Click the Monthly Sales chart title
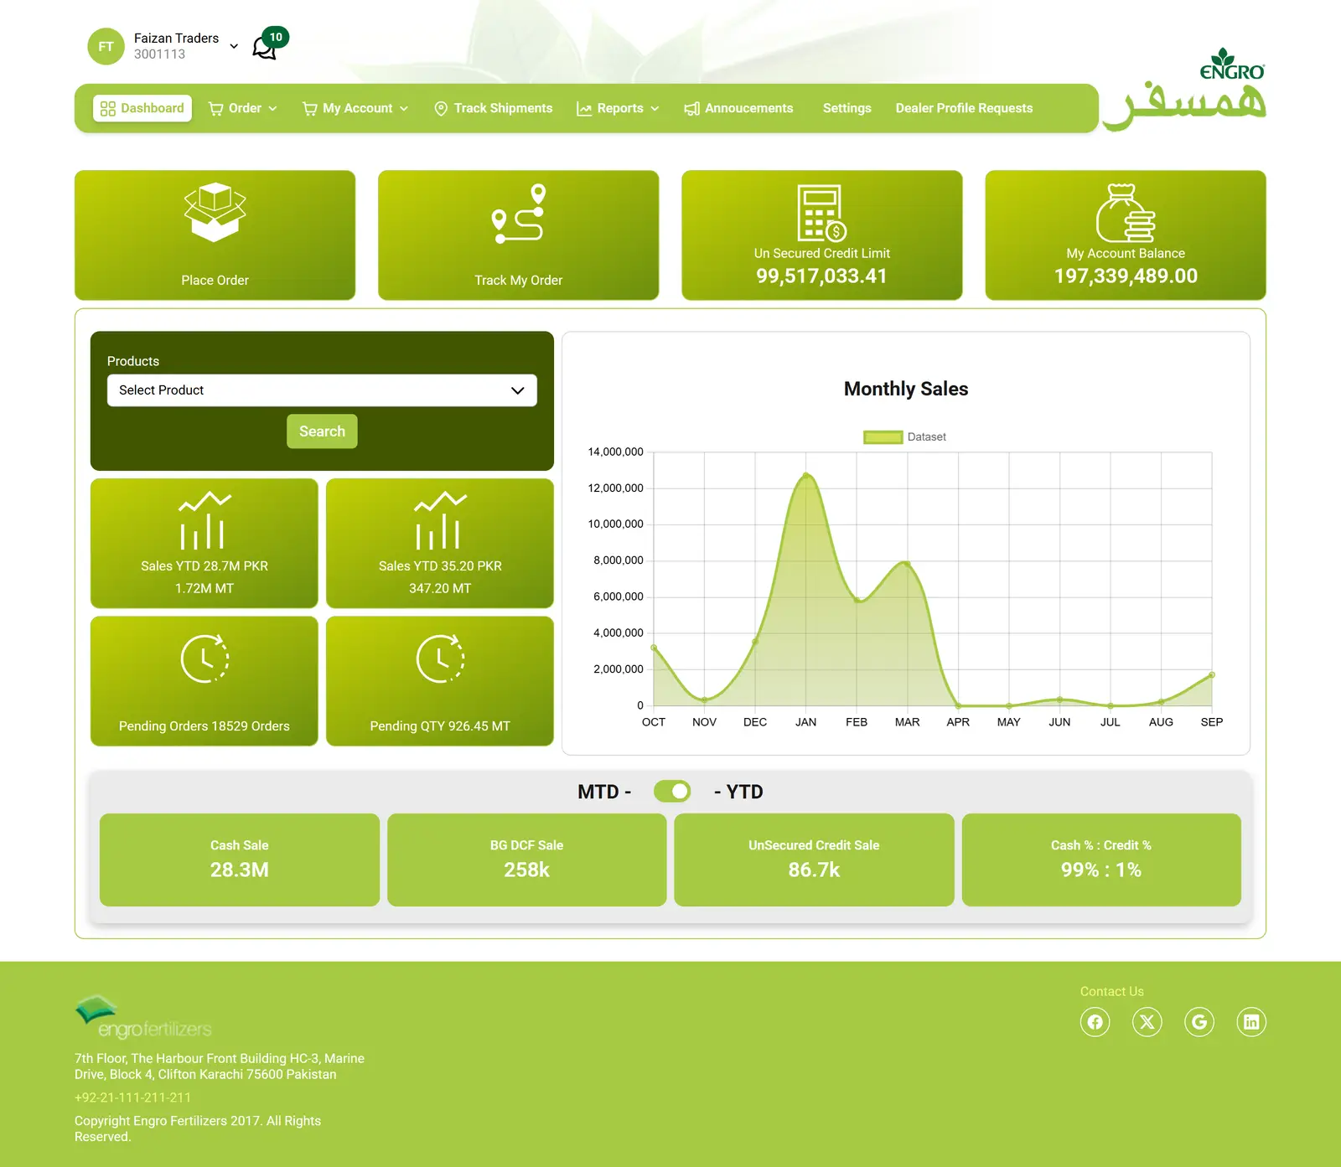The image size is (1341, 1167). click(x=906, y=389)
